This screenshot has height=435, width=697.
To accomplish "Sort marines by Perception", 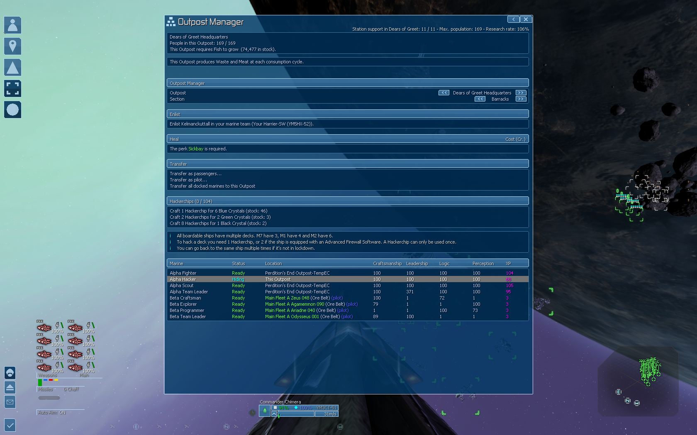I will 483,263.
